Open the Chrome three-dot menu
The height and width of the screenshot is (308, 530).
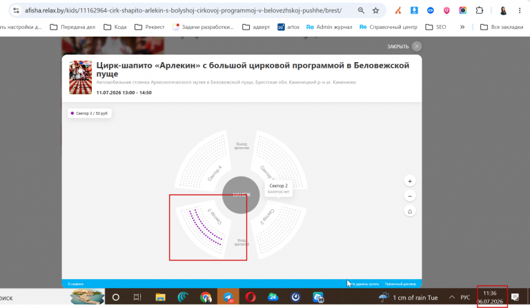tap(520, 10)
